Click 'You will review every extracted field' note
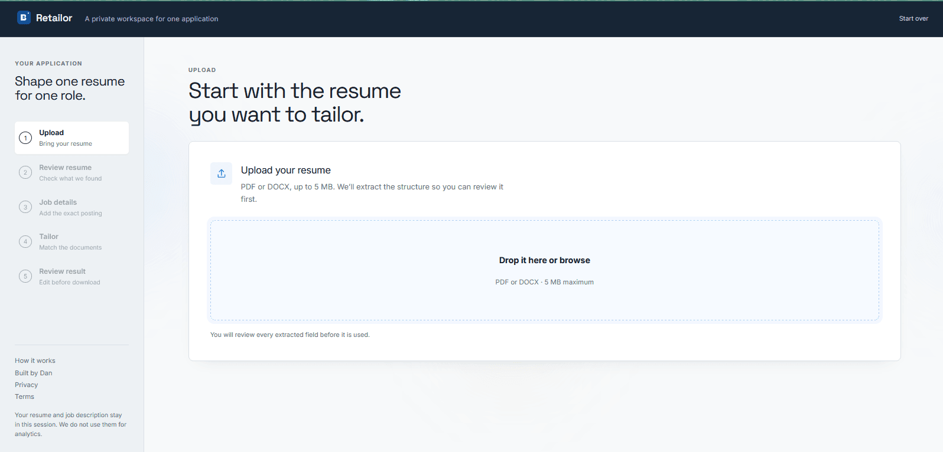This screenshot has width=943, height=452. pyautogui.click(x=290, y=335)
